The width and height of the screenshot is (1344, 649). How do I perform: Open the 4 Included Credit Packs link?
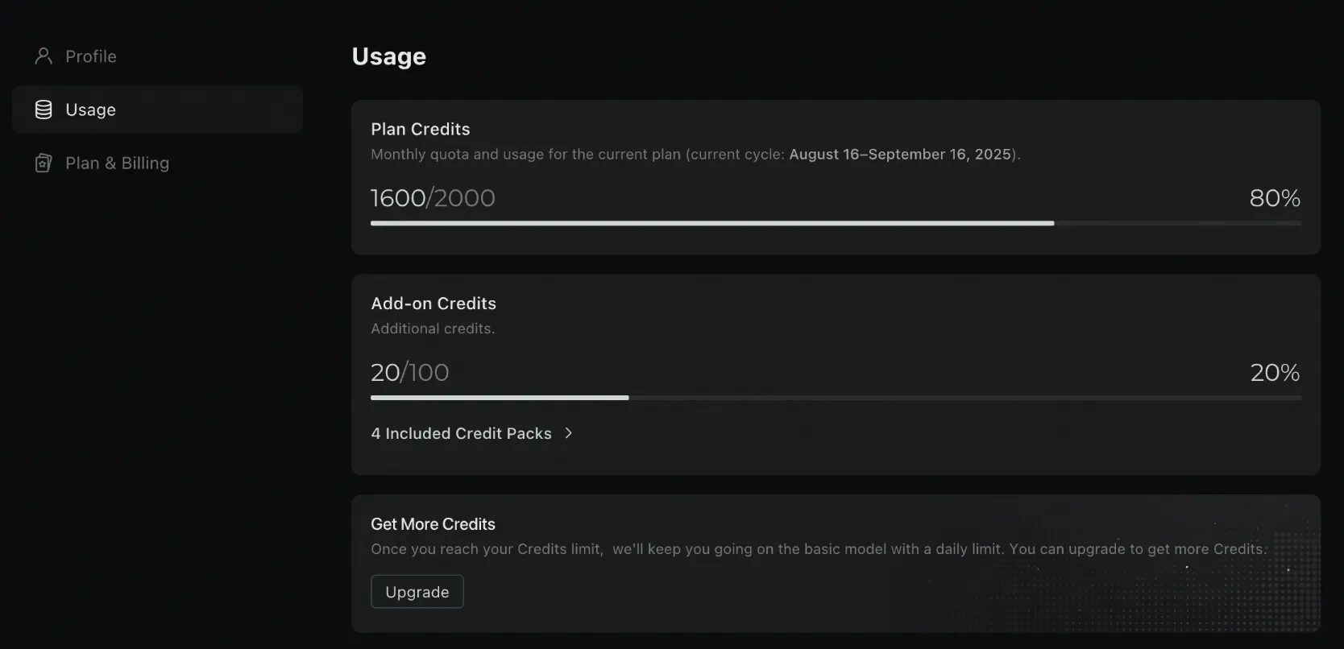(x=461, y=433)
